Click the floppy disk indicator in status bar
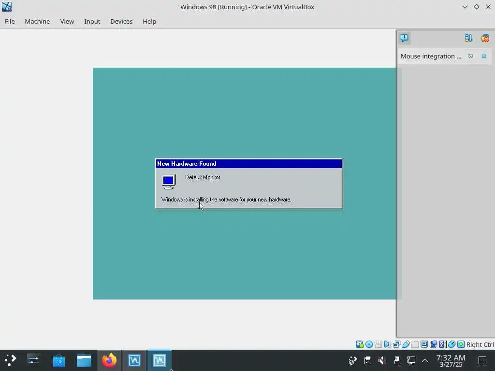495x371 pixels. pos(378,344)
